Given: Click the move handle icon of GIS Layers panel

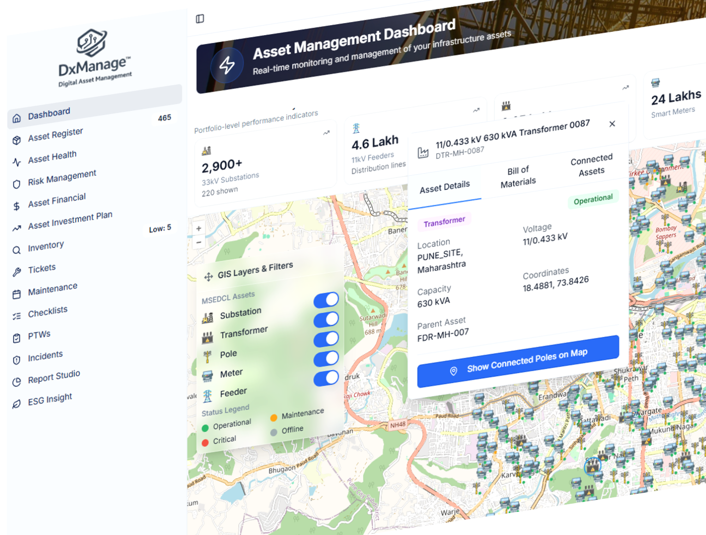Looking at the screenshot, I should tap(208, 277).
